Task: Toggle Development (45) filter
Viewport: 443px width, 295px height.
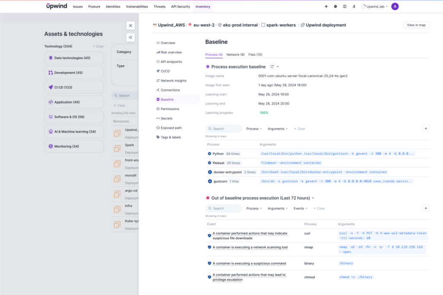Action: coord(74,73)
